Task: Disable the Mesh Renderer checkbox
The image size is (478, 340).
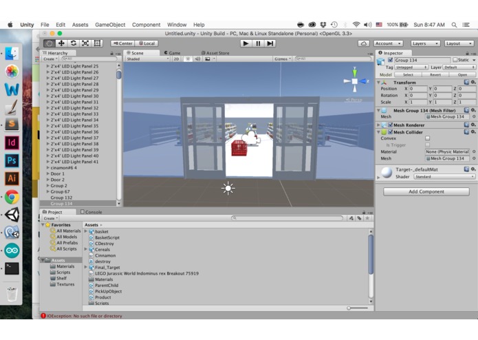Action: coord(390,125)
